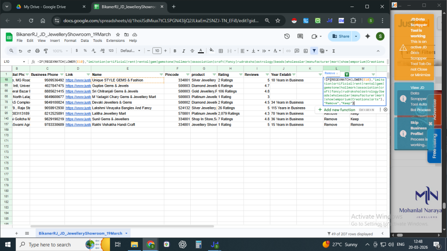The image size is (447, 251).
Task: Toggle the filter funnel in toolbar
Action: [314, 51]
